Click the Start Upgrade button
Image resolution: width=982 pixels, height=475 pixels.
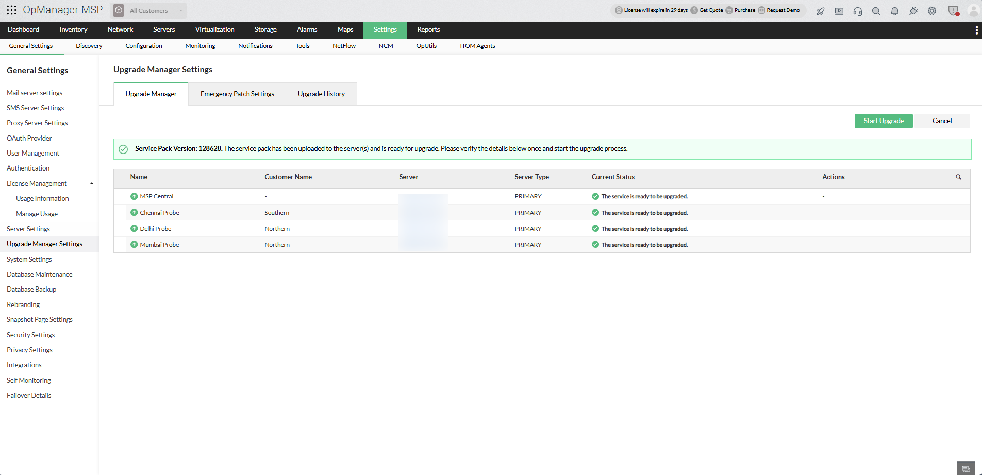(x=884, y=121)
